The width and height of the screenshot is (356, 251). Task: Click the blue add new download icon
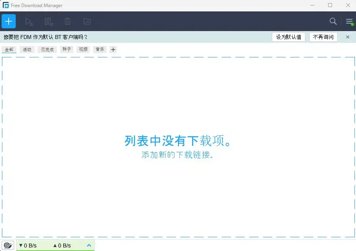[x=9, y=21]
